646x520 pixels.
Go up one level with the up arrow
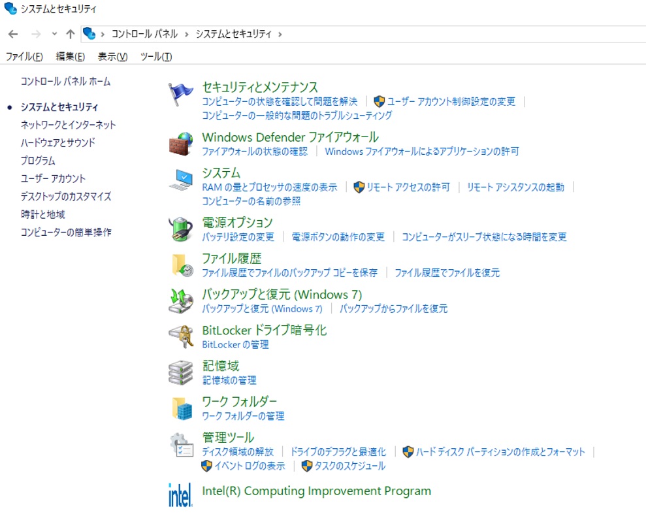coord(71,34)
